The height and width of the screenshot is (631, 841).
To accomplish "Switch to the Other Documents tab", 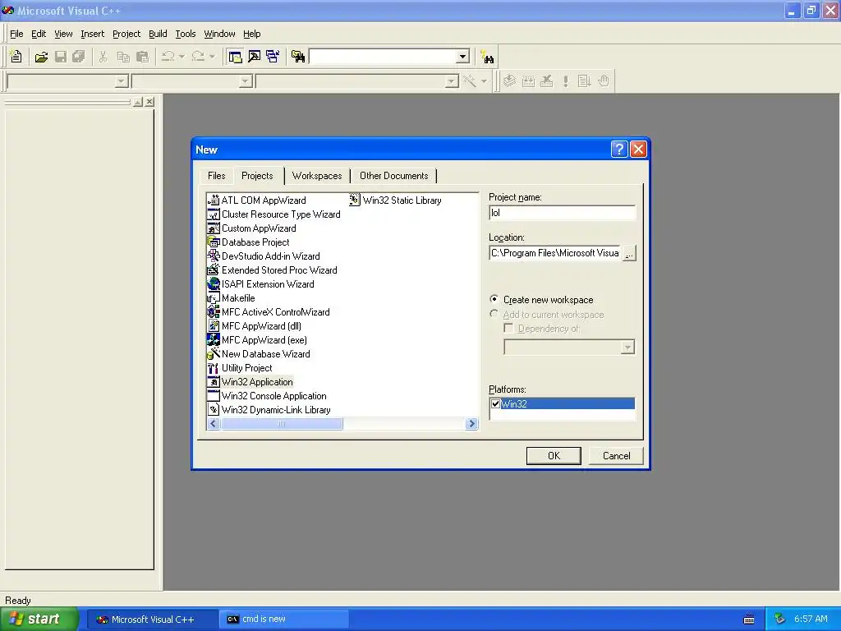I will [393, 176].
